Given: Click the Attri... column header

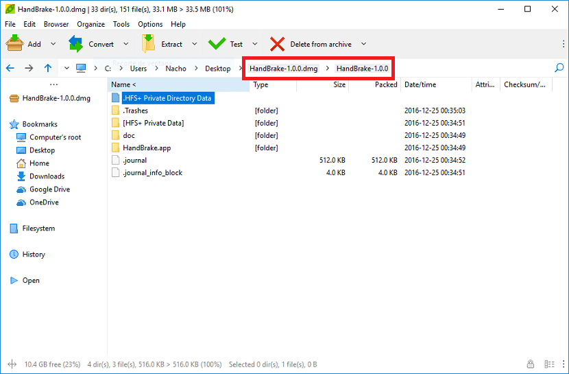Looking at the screenshot, I should pyautogui.click(x=485, y=84).
